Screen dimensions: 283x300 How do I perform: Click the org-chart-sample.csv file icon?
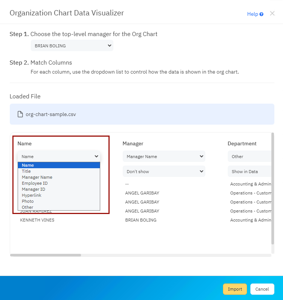point(20,114)
